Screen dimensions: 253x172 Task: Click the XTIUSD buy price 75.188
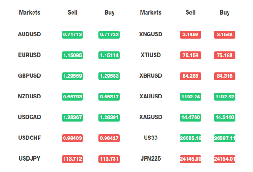click(225, 55)
